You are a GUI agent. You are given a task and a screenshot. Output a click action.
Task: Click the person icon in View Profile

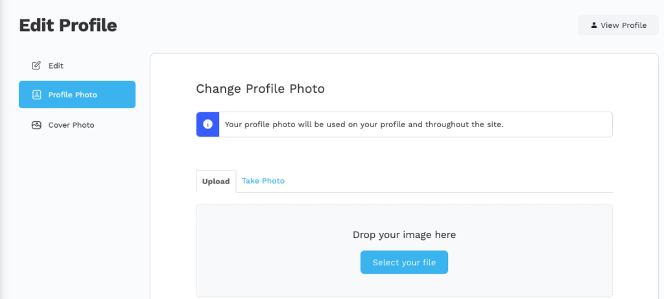(x=593, y=25)
